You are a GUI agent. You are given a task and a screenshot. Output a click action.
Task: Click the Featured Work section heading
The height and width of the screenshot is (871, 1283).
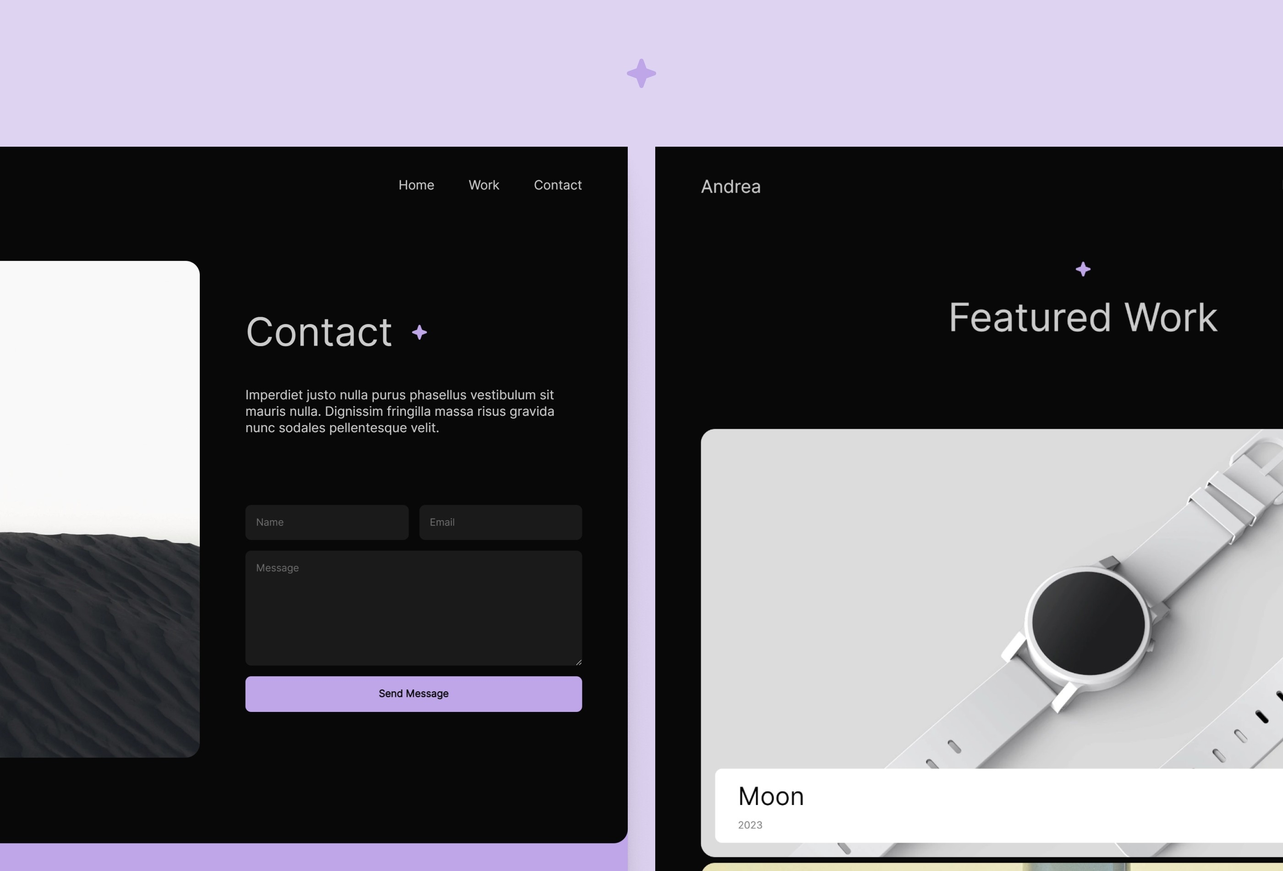[x=1082, y=317]
